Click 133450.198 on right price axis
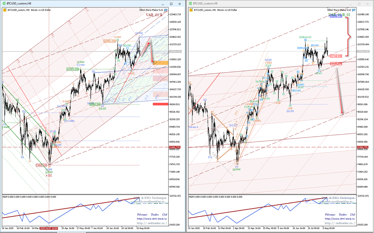Viewport: 374px width, 233px height. [x=363, y=14]
